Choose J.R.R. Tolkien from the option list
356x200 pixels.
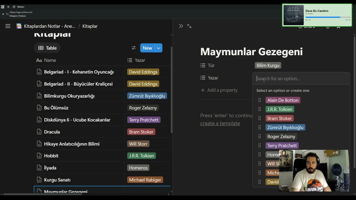click(280, 109)
